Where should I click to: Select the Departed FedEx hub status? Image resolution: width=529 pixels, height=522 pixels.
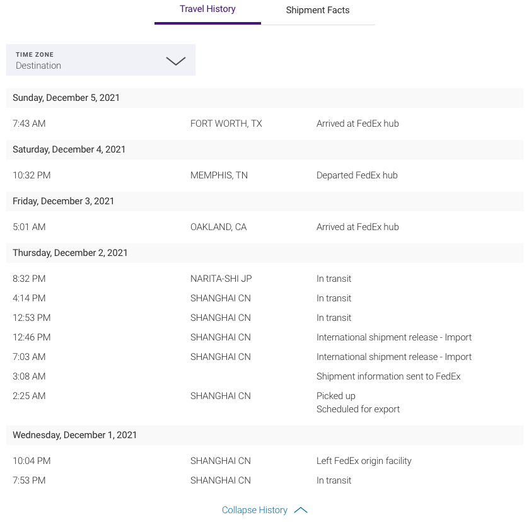pos(357,175)
